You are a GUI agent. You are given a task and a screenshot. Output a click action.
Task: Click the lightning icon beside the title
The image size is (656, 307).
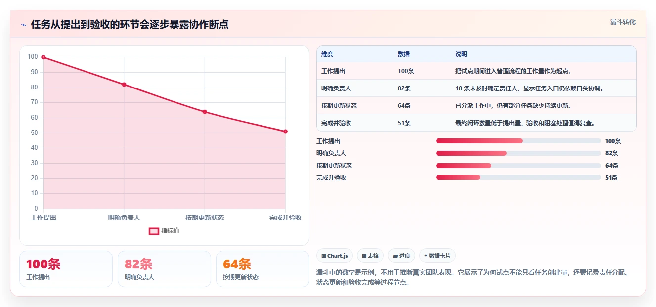point(23,25)
